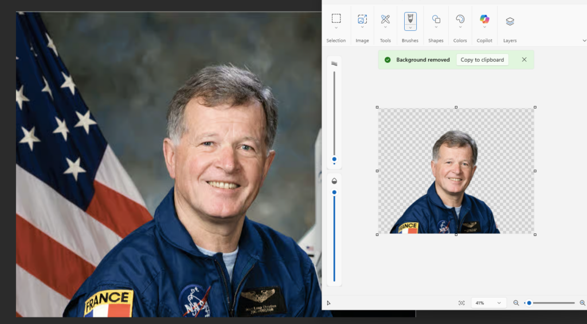Select the Selection rectangle tool
This screenshot has width=587, height=324.
point(336,19)
